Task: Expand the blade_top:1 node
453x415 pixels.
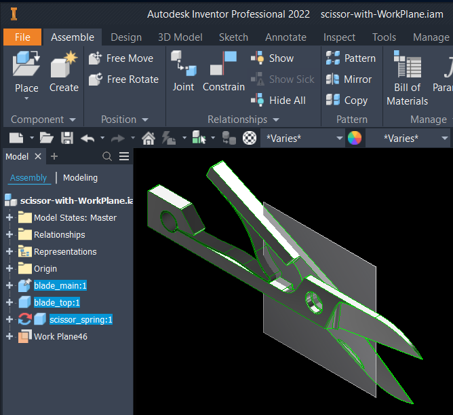Action: tap(9, 302)
